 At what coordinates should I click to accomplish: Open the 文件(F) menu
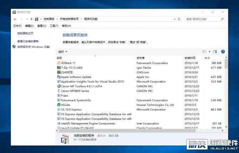tap(17, 26)
